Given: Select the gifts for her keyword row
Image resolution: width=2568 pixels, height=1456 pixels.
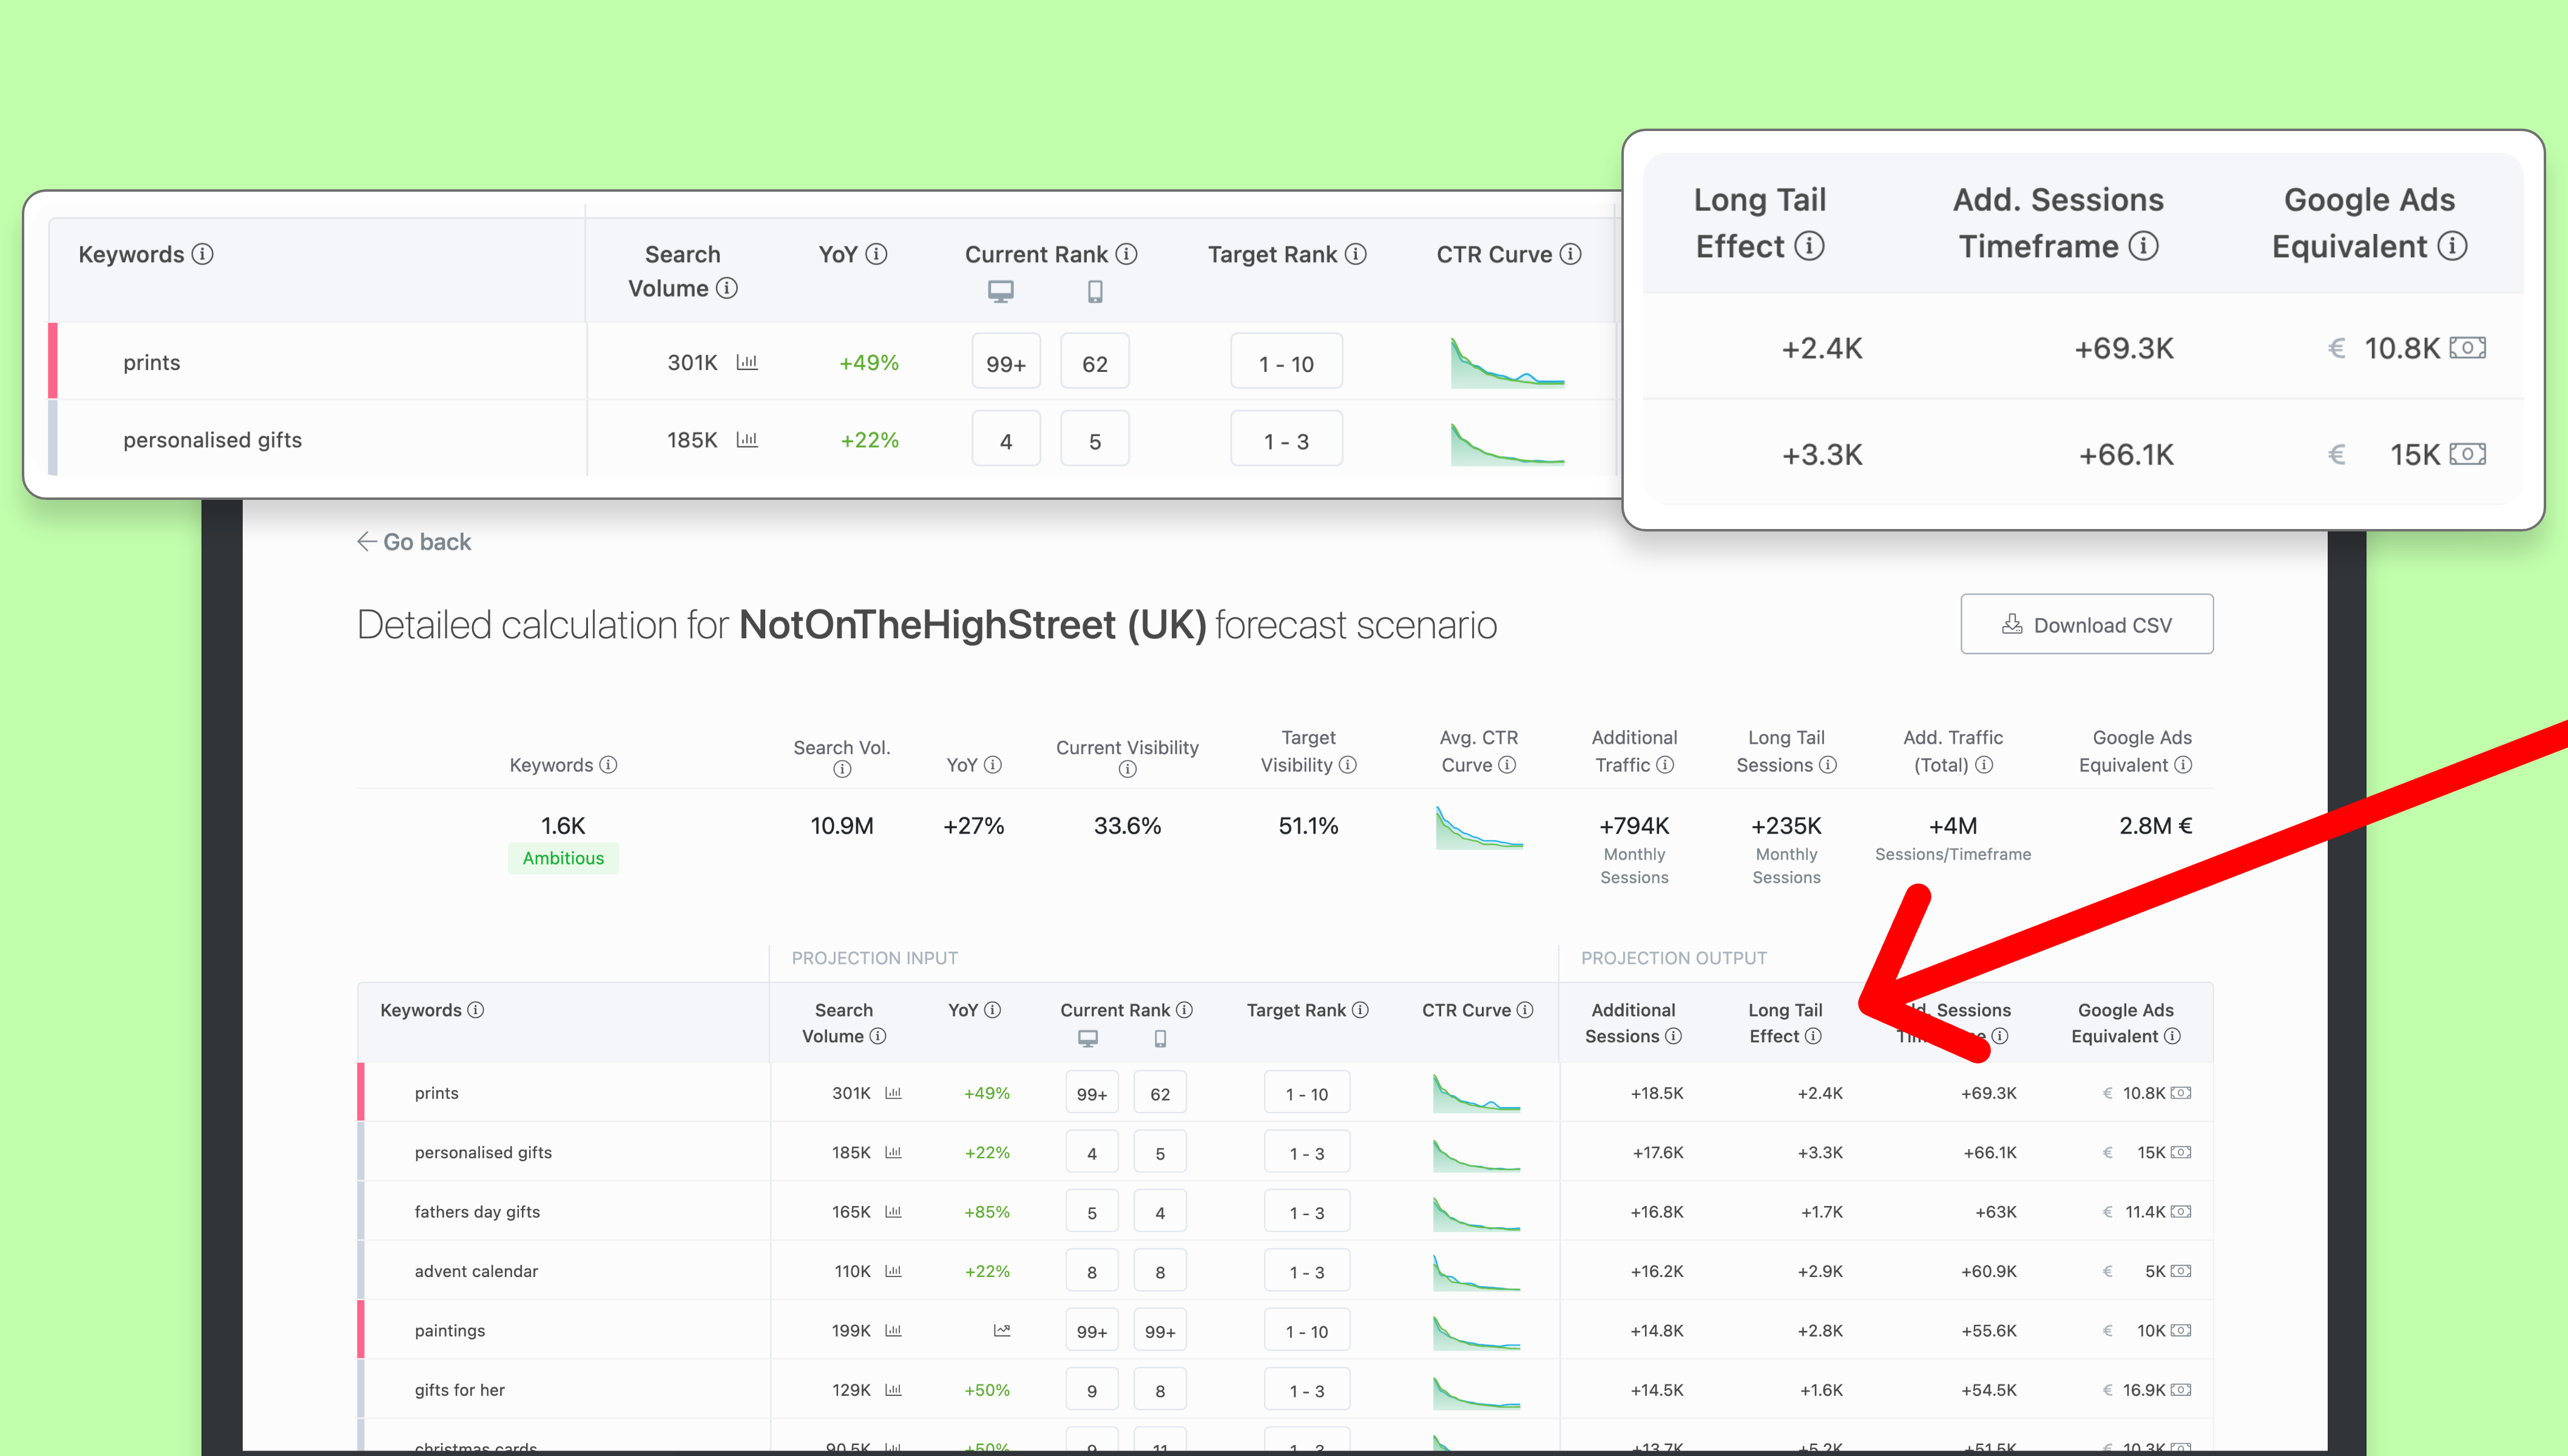Looking at the screenshot, I should pyautogui.click(x=459, y=1390).
